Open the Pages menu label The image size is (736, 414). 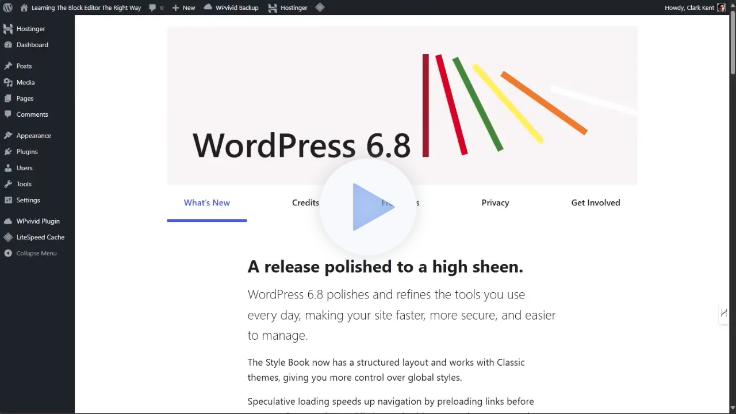click(x=25, y=98)
